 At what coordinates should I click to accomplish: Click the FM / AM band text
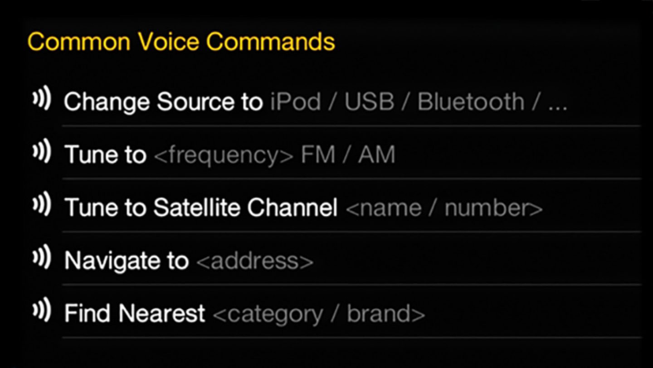point(348,155)
